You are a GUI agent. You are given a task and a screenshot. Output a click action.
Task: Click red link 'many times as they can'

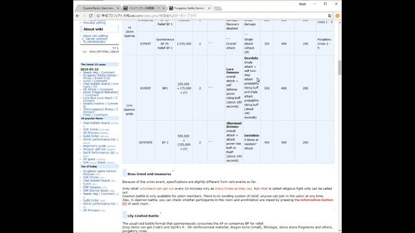[x=233, y=188]
